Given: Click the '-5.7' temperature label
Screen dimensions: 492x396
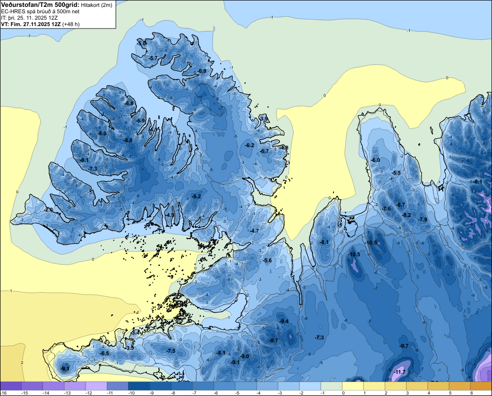Looking at the screenshot, I should [153, 59].
